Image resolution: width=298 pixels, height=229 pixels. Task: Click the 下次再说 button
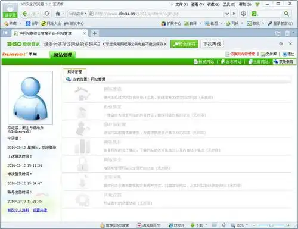(212, 44)
